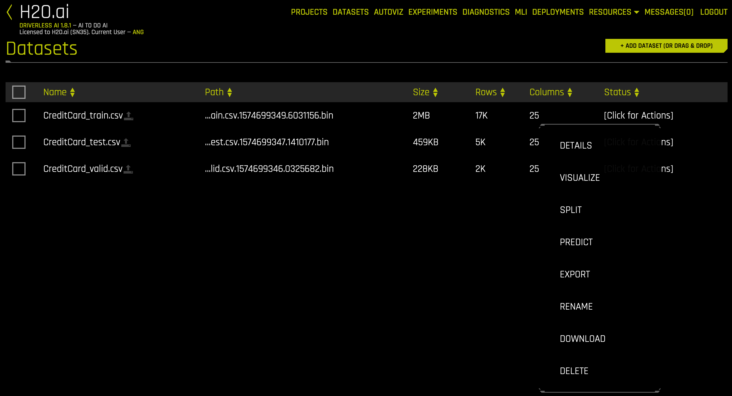Check the select-all checkbox in the table header
The height and width of the screenshot is (396, 732).
coord(19,92)
